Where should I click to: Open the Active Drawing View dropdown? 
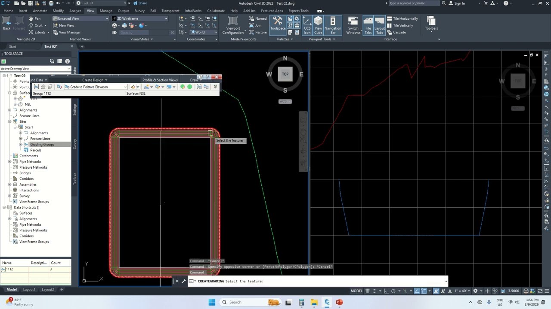tap(35, 69)
